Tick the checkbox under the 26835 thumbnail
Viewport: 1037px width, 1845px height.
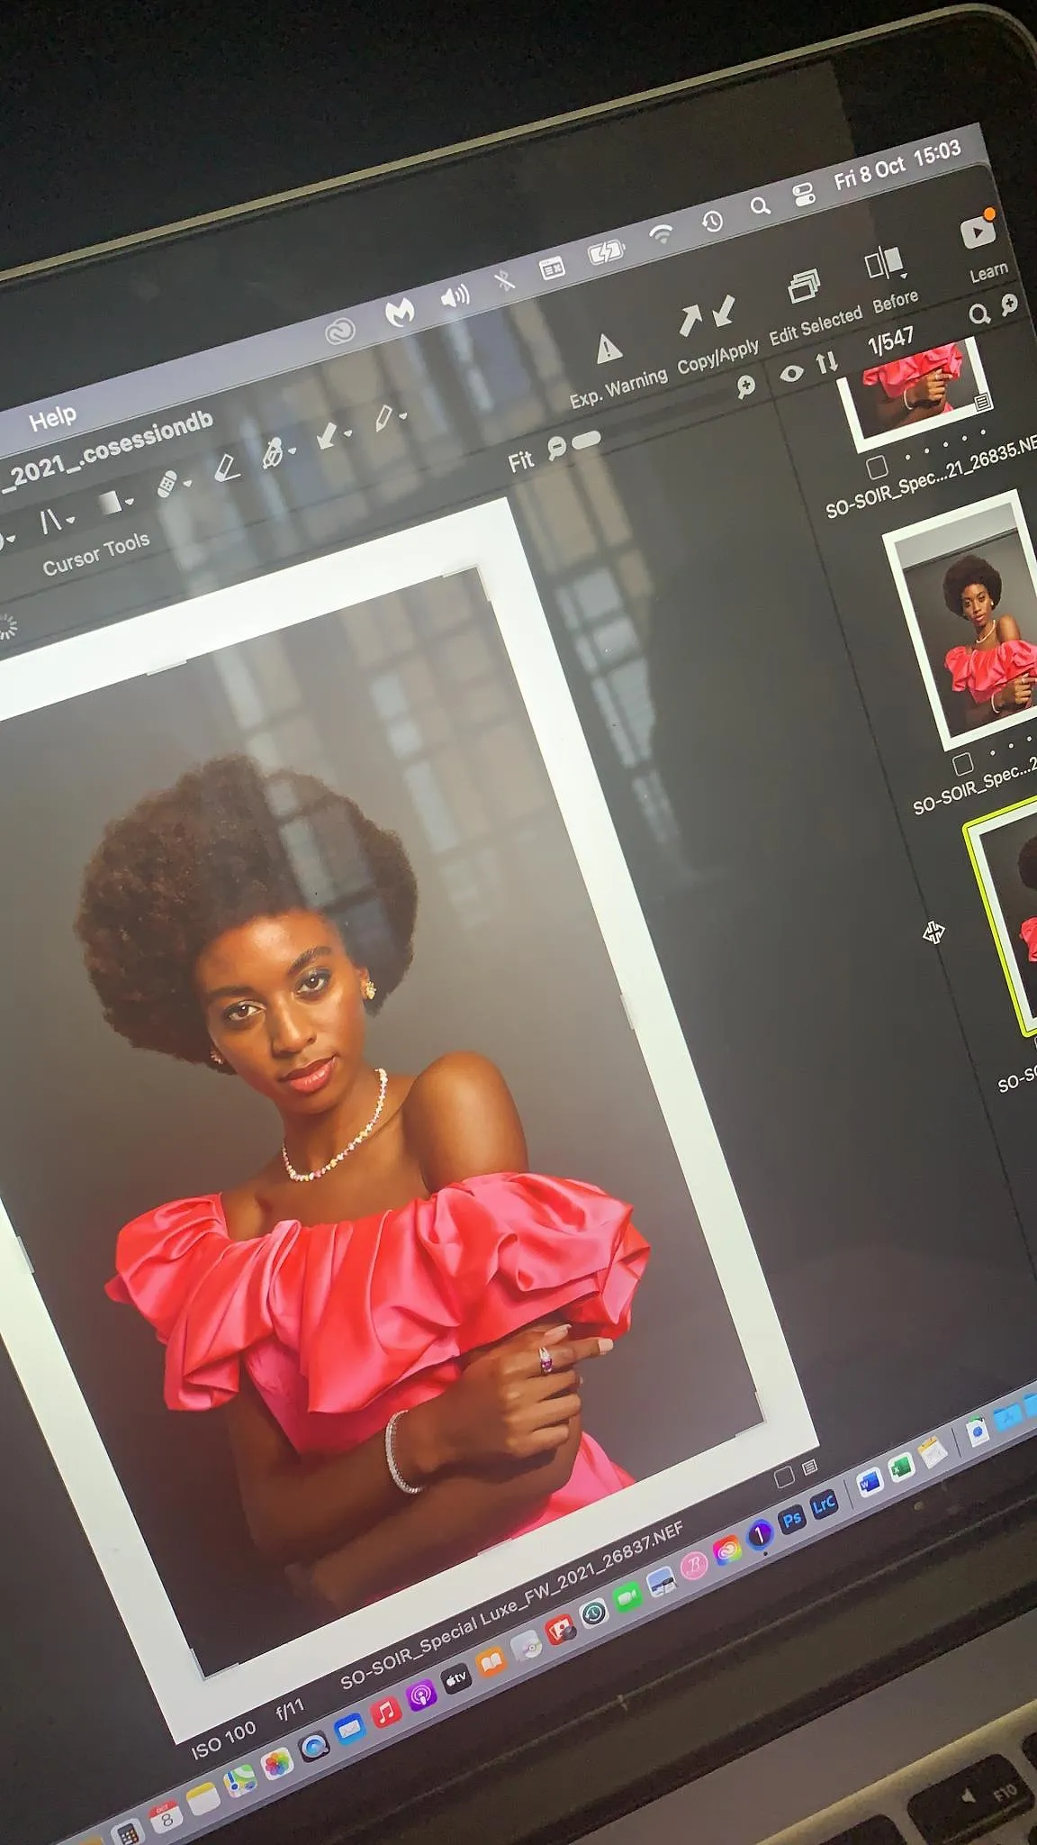[877, 467]
